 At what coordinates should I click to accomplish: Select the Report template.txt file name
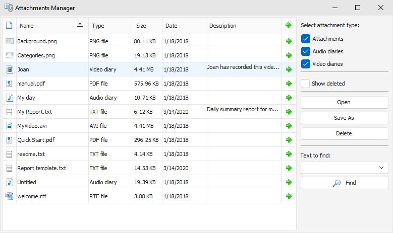(41, 168)
